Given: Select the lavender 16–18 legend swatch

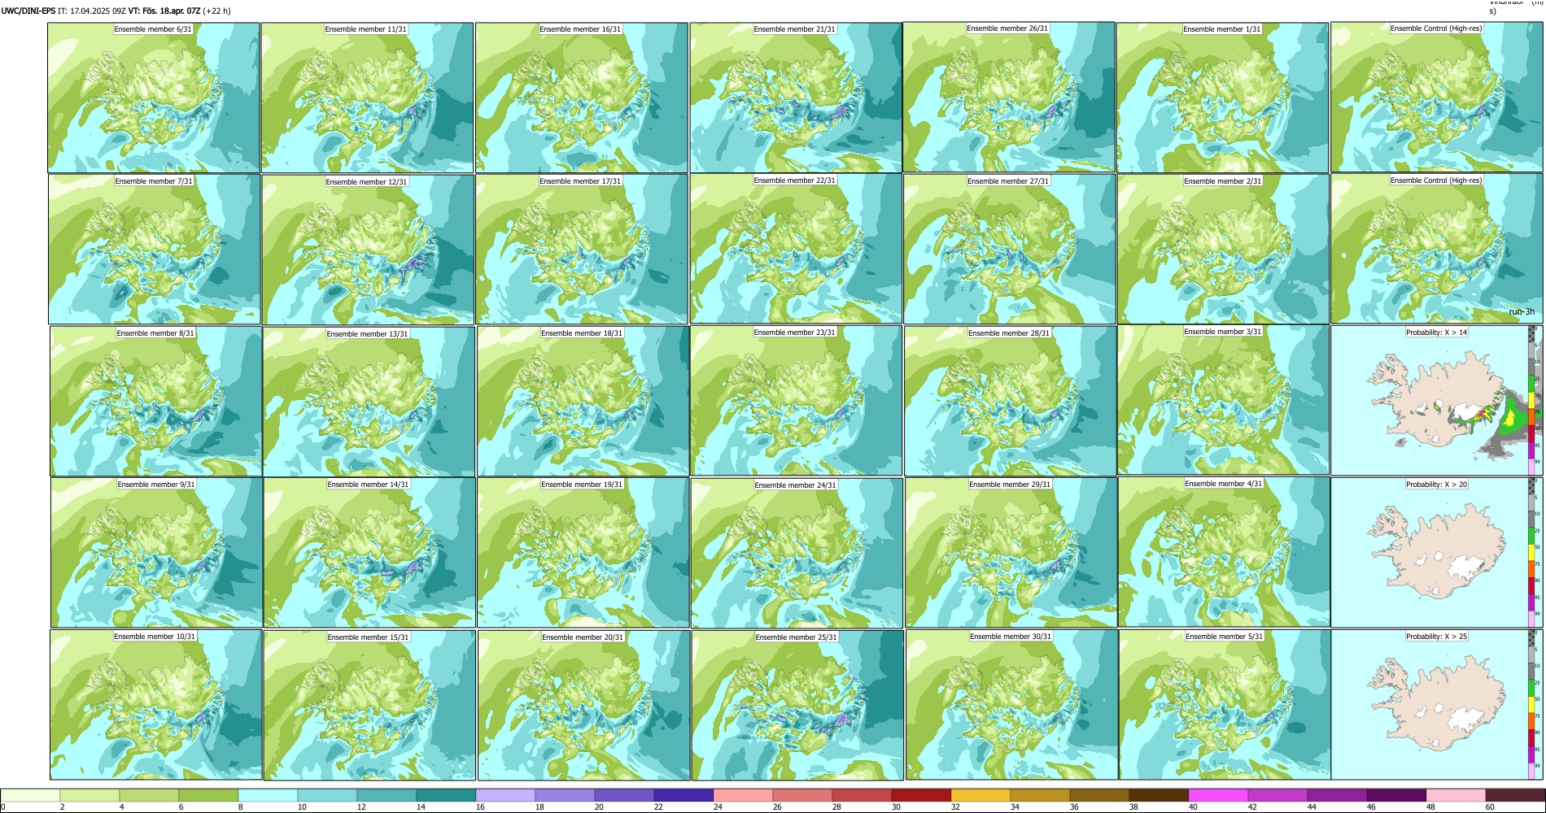Looking at the screenshot, I should 505,795.
